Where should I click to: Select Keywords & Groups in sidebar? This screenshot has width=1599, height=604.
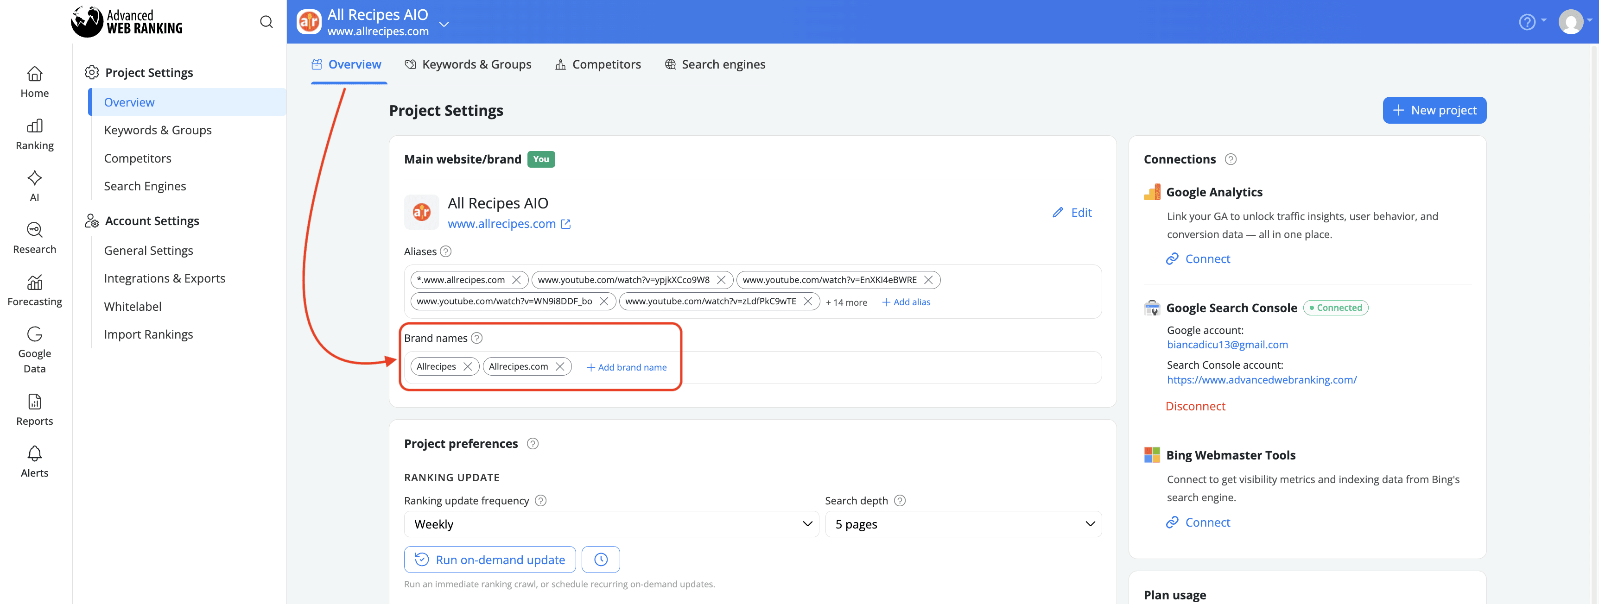coord(158,130)
